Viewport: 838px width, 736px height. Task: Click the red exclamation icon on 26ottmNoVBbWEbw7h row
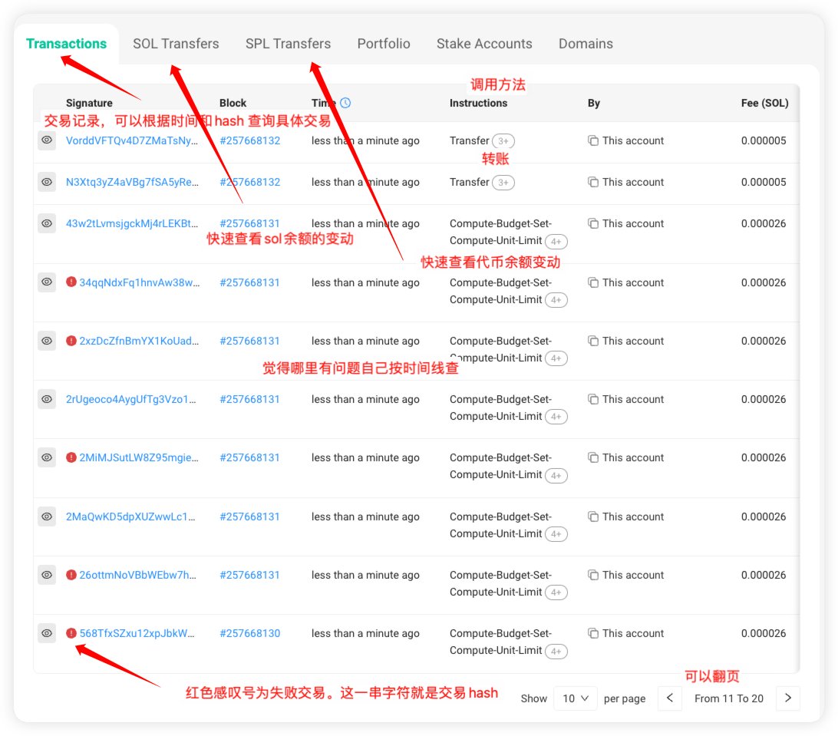pos(71,575)
